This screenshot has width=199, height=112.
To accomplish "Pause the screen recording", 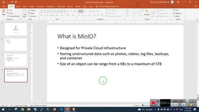I will click(158, 105).
